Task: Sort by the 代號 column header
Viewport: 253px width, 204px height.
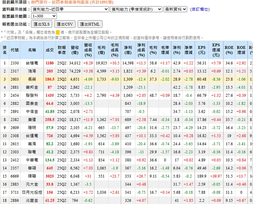Action: (x=15, y=50)
